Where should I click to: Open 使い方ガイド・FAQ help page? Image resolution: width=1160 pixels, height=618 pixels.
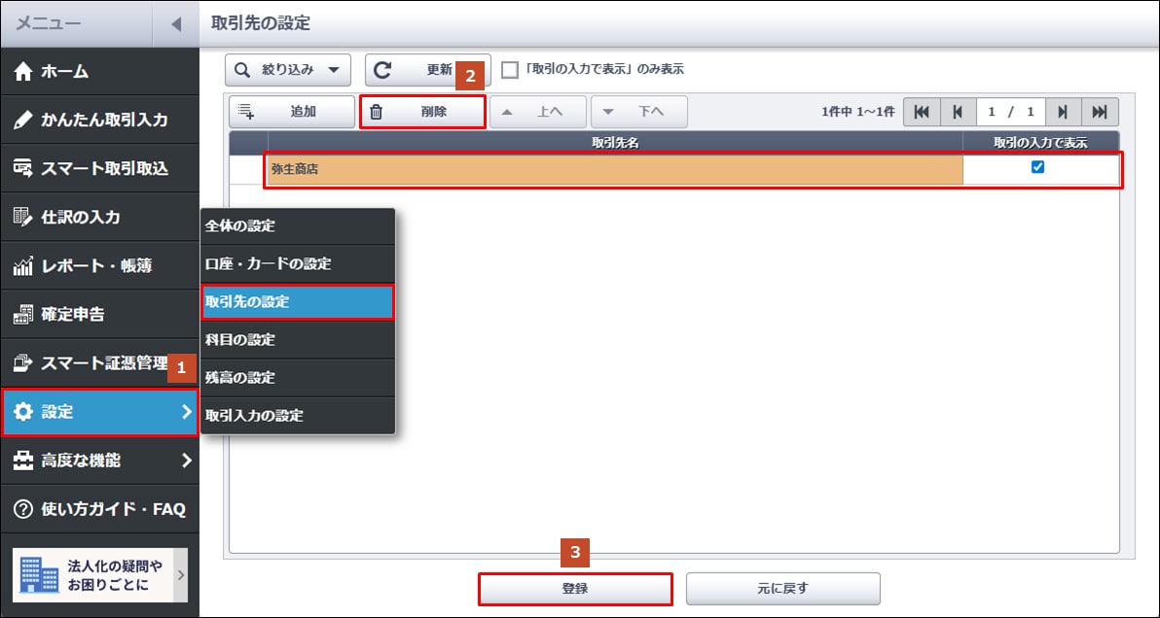click(99, 509)
